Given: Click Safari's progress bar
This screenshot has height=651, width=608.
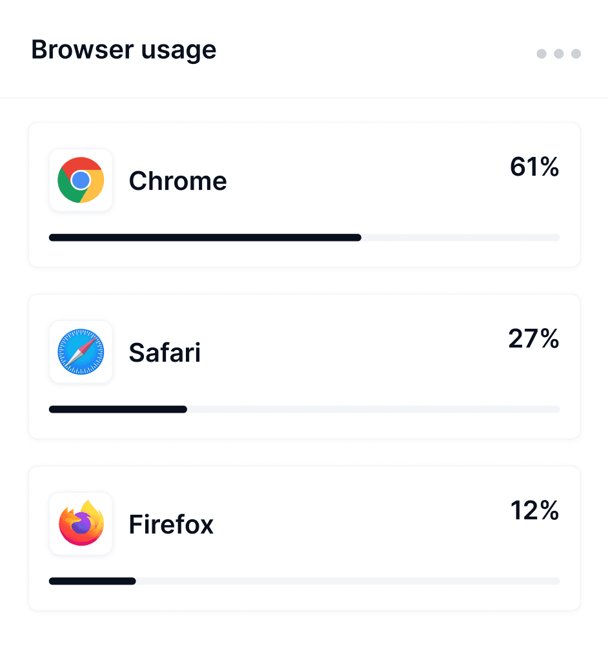Looking at the screenshot, I should [x=304, y=409].
